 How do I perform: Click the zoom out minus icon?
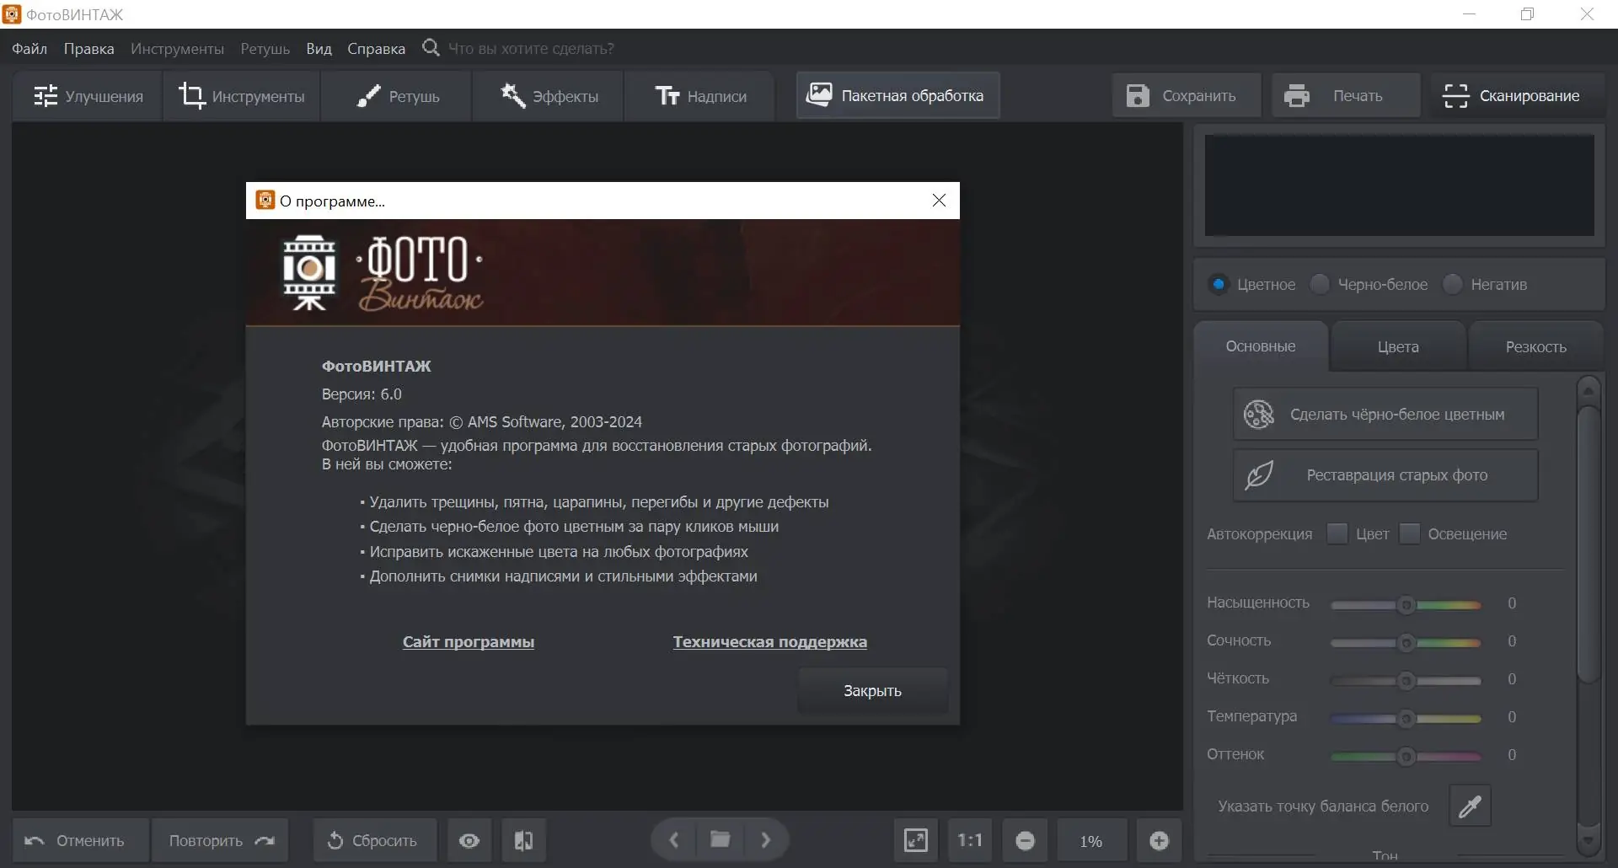tap(1025, 841)
